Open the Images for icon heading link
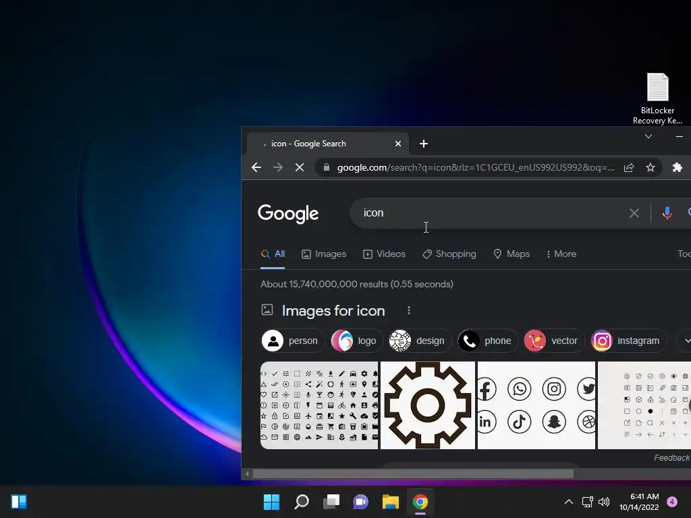 tap(333, 310)
